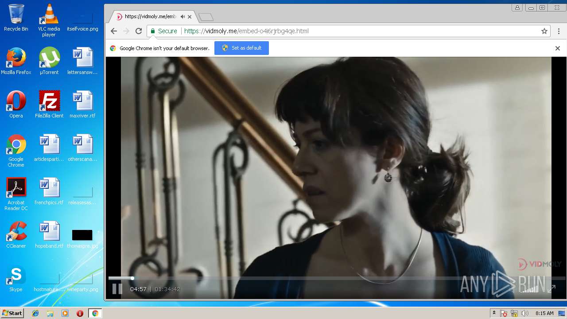Image resolution: width=567 pixels, height=319 pixels.
Task: Select otherscana document icon
Action: click(82, 148)
